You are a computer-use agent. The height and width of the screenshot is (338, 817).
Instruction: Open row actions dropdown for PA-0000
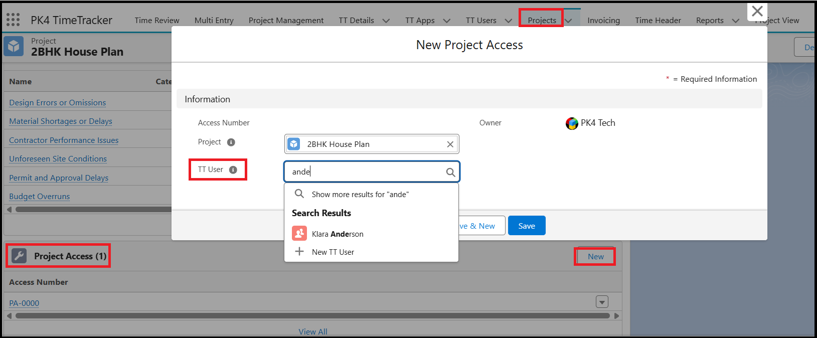[x=602, y=302]
